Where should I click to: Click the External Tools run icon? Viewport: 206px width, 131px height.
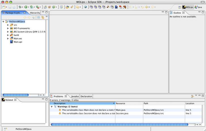tap(38, 7)
